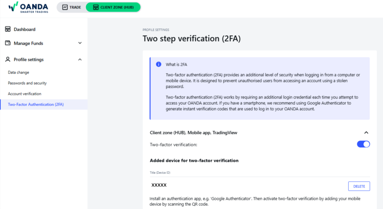Click the CLIENT ZONE (HUB) grid icon
The width and height of the screenshot is (383, 209).
coord(95,7)
